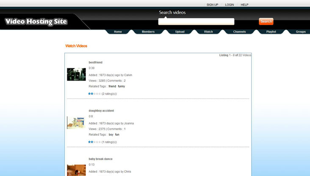Go to the Playlist tab

(271, 32)
